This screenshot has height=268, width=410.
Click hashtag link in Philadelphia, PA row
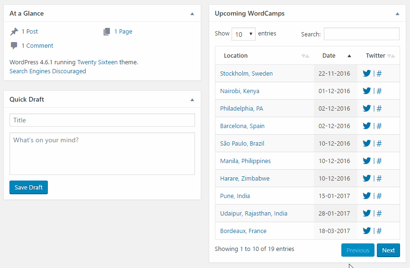pyautogui.click(x=379, y=109)
